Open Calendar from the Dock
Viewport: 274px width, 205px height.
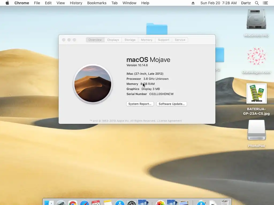tap(96, 203)
